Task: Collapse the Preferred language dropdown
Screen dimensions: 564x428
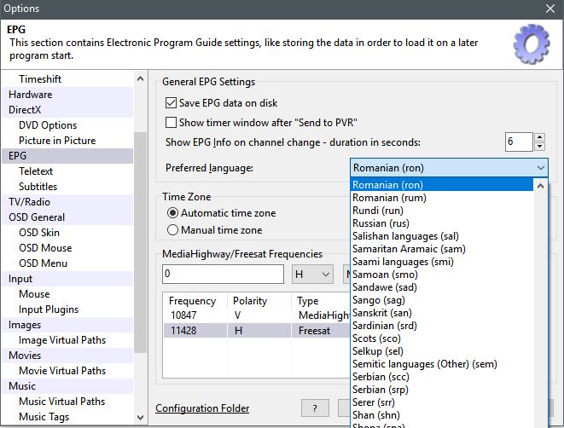Action: pyautogui.click(x=540, y=168)
